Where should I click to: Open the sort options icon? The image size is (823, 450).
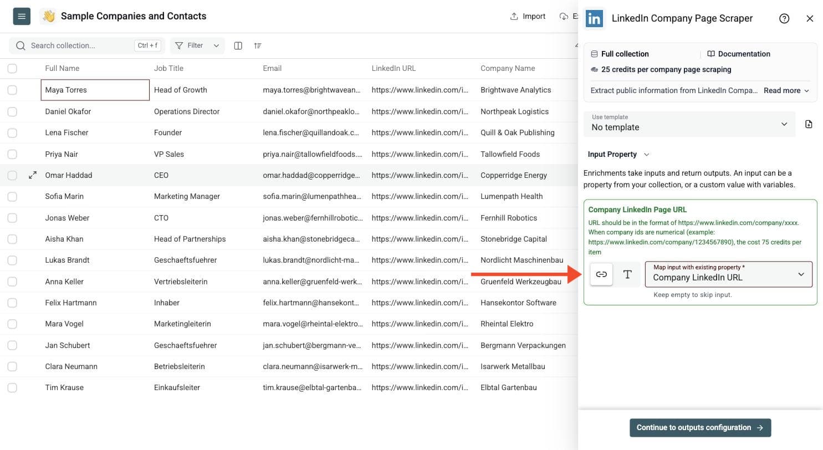pyautogui.click(x=258, y=45)
